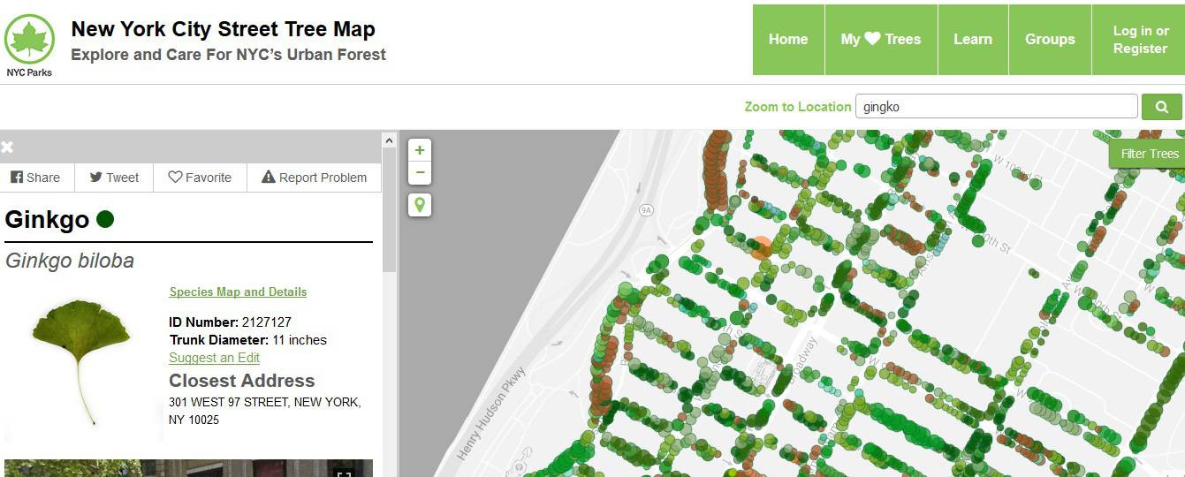Viewport: 1185px width, 477px height.
Task: Run the location search with magnifier button
Action: pyautogui.click(x=1162, y=107)
